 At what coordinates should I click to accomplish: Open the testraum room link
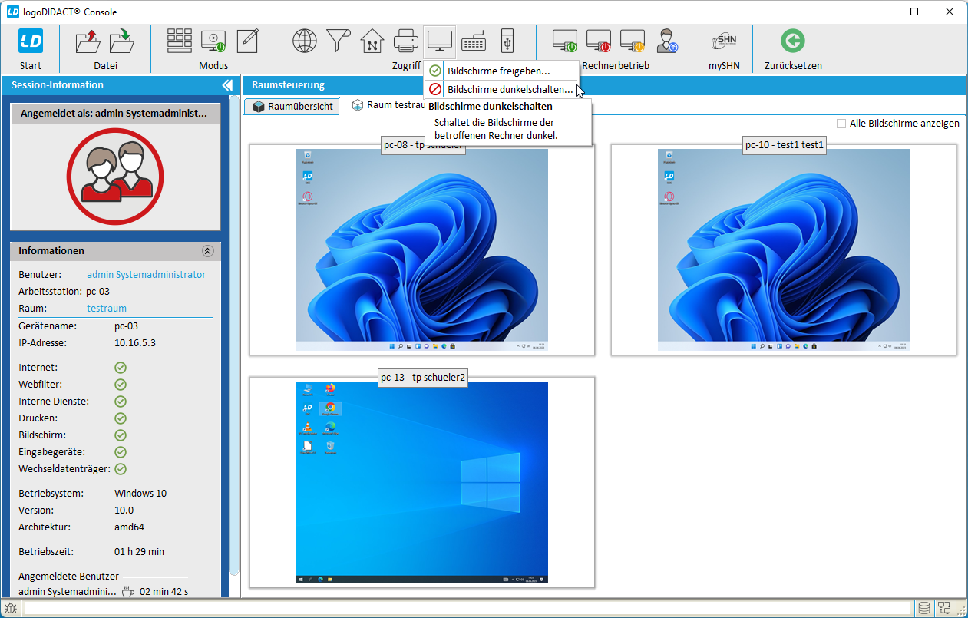[x=106, y=308]
